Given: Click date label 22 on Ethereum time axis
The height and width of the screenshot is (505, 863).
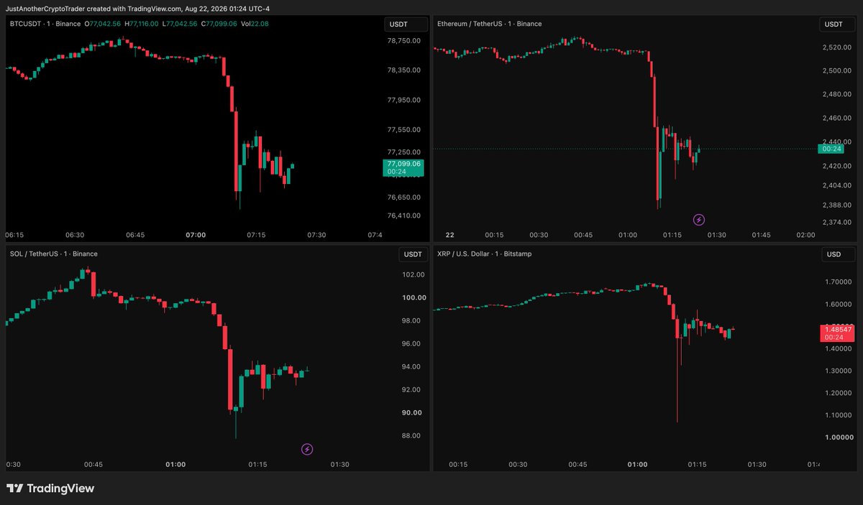Looking at the screenshot, I should coord(449,235).
